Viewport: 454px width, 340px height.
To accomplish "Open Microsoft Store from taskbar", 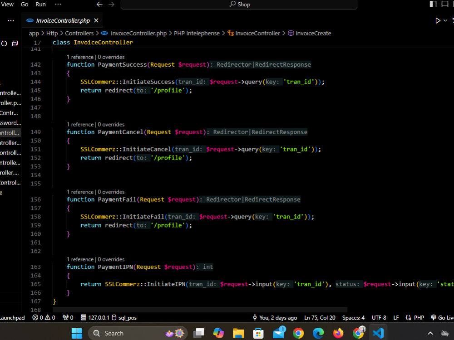I will [258, 333].
